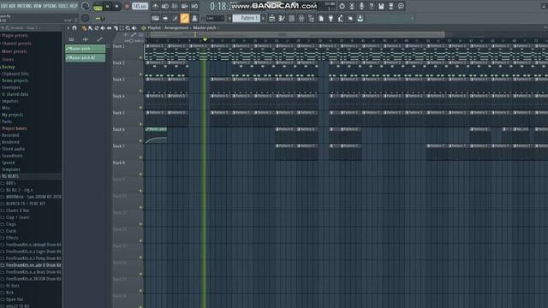Expand the Plugin presets folder
The image size is (548, 308).
tap(15, 36)
